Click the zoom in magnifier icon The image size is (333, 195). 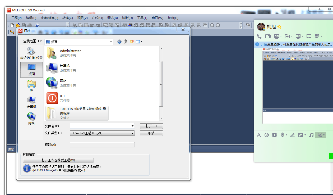(x=212, y=25)
